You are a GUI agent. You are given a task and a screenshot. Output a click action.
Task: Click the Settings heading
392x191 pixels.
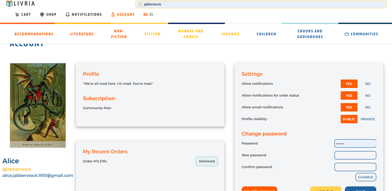click(x=252, y=74)
